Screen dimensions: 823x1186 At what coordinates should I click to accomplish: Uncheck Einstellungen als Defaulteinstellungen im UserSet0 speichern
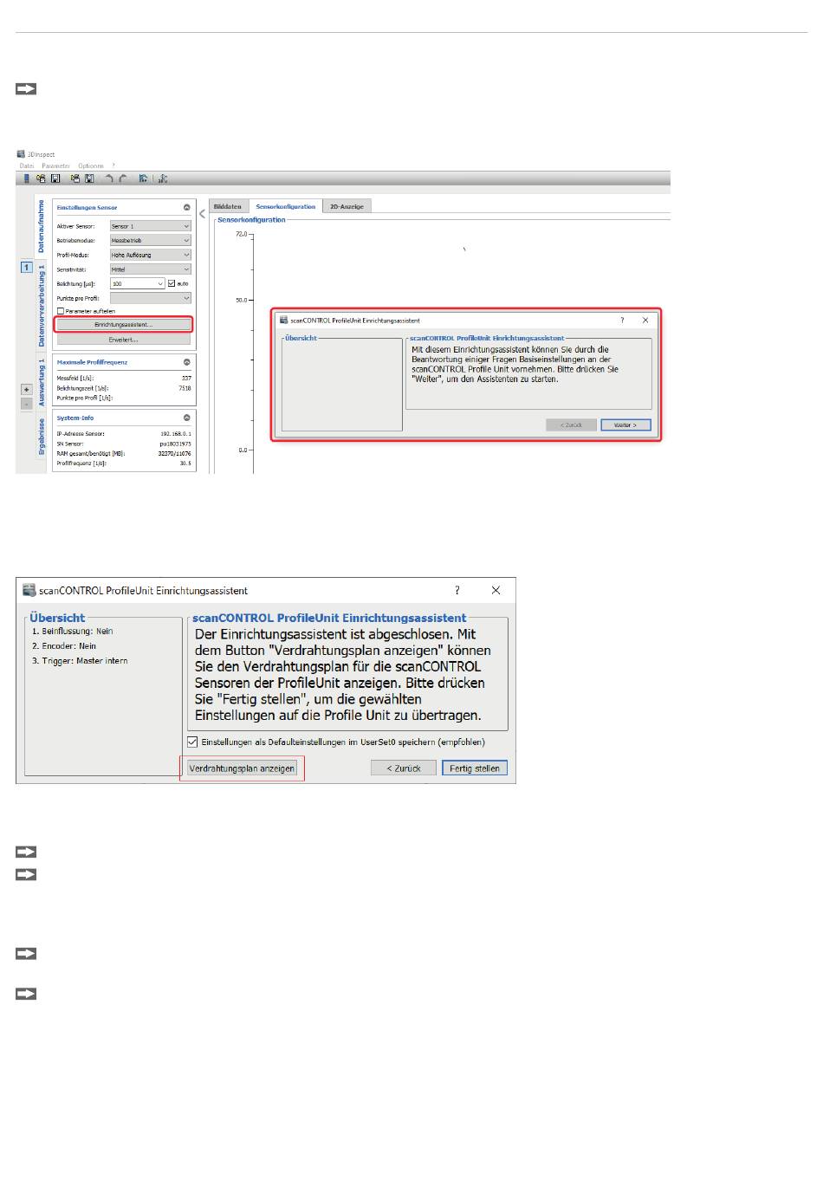click(x=192, y=742)
